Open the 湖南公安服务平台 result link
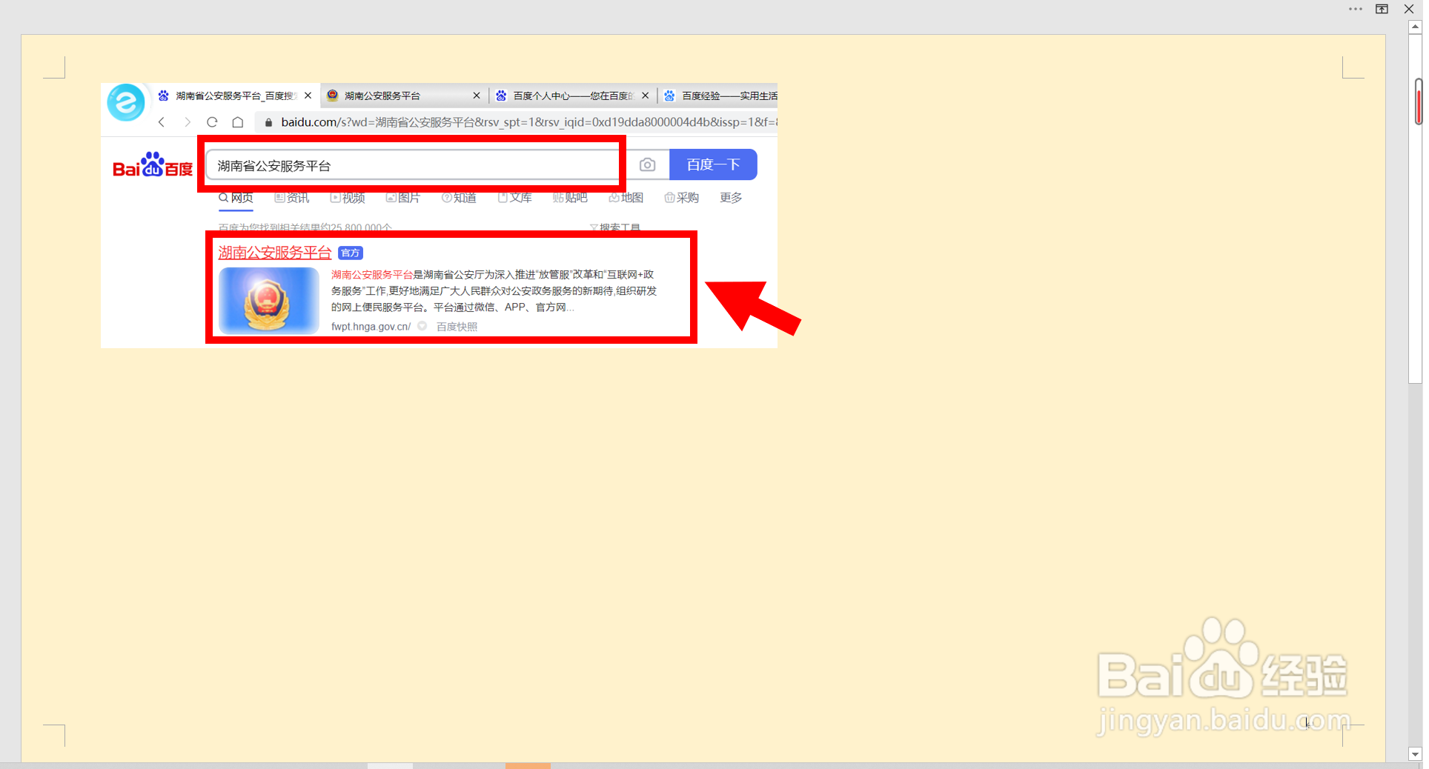The height and width of the screenshot is (769, 1429). click(275, 253)
